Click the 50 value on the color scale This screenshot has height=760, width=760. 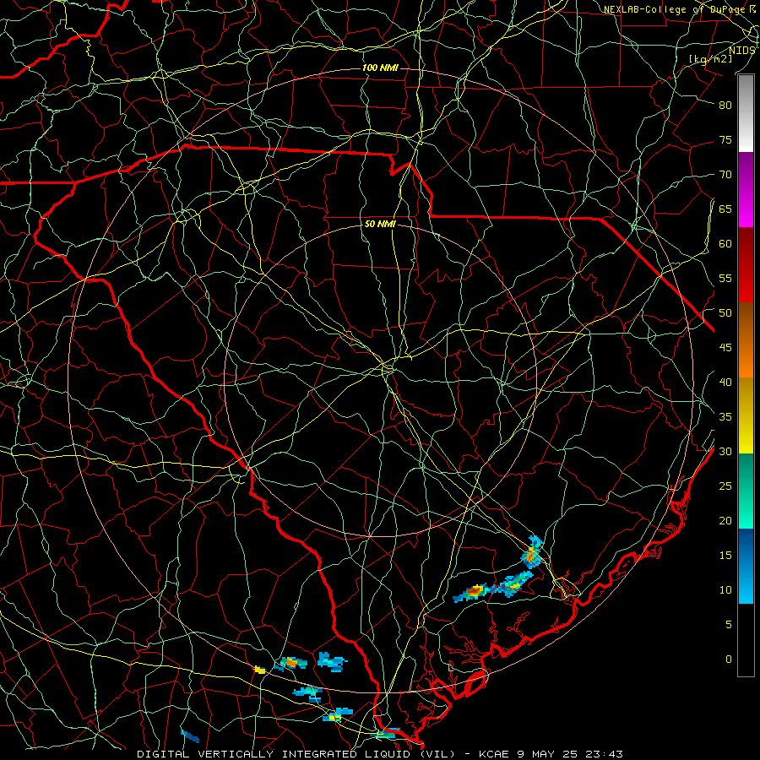tap(725, 313)
